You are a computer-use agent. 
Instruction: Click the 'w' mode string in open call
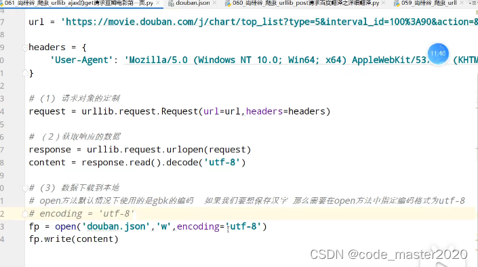point(163,226)
